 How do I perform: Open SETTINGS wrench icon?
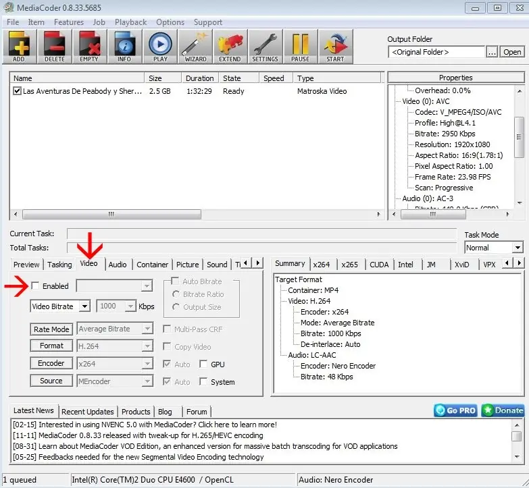pos(265,47)
